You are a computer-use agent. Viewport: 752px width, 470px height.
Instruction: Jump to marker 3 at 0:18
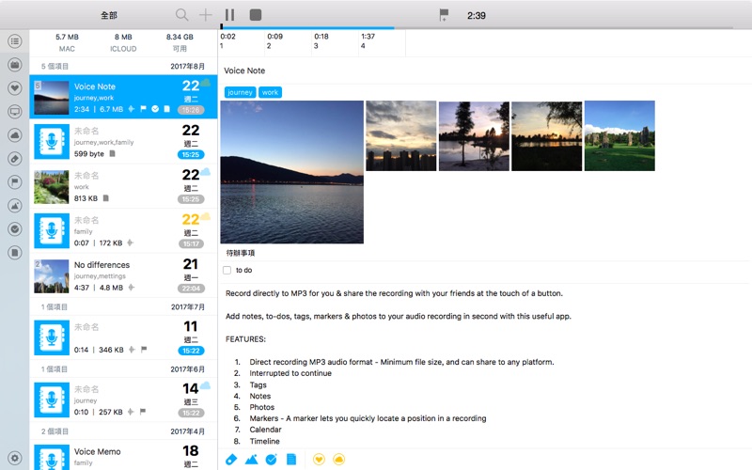(336, 41)
